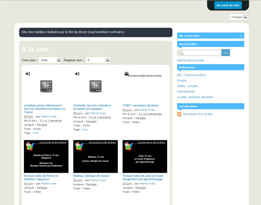
Task: Click français language under YCNET item
Action: [x=140, y=118]
